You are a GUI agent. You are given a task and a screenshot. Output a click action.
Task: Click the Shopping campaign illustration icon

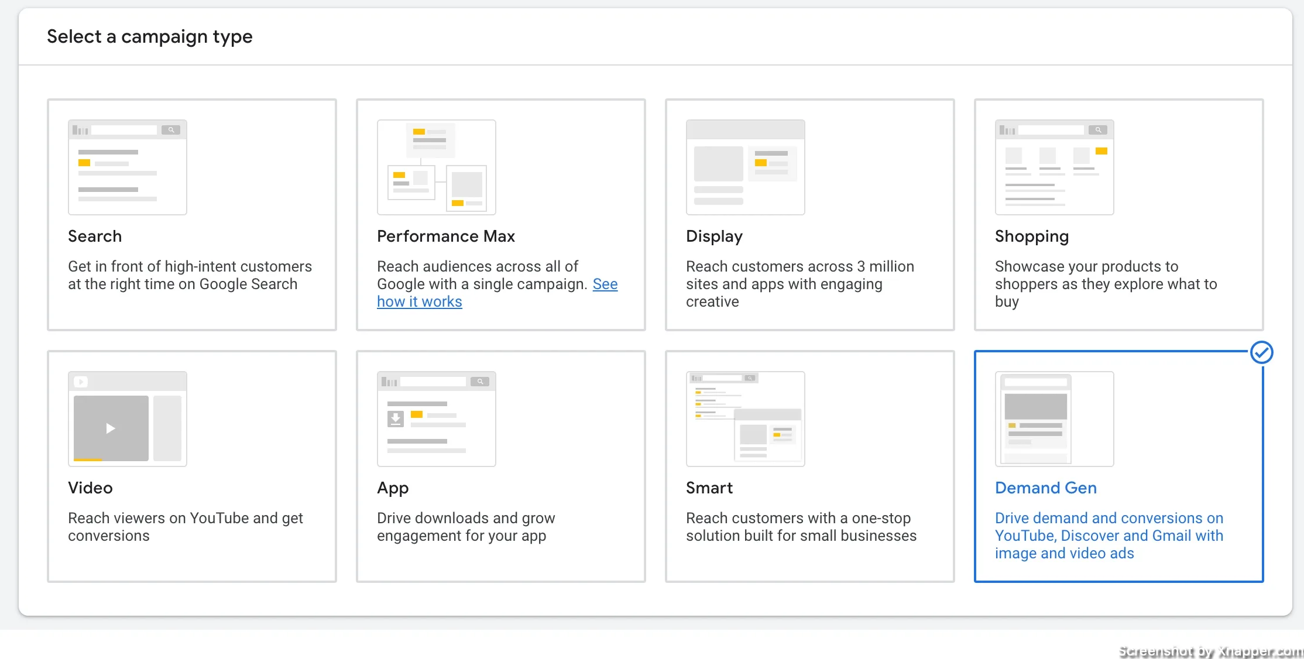[x=1055, y=167]
